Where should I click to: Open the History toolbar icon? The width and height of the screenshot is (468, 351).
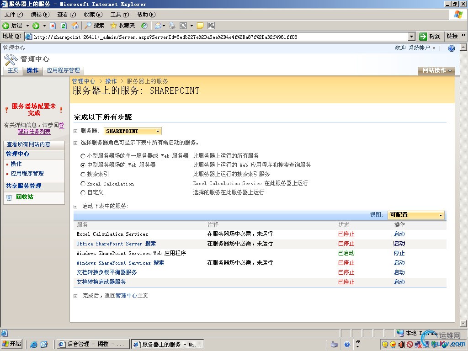tap(144, 26)
